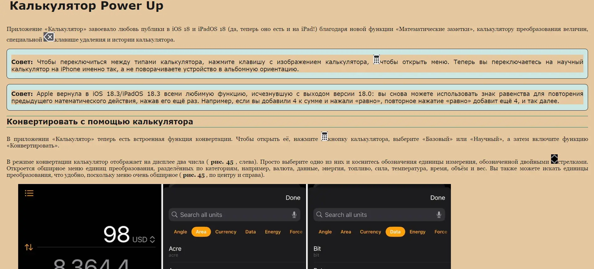Open the history list icon in the calculator screenshot
Viewport: 594px width, 269px height.
click(29, 193)
